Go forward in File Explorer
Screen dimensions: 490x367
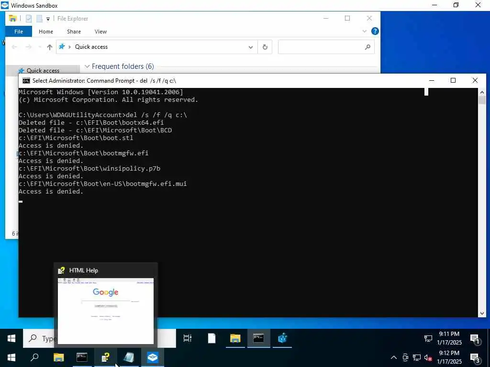28,47
